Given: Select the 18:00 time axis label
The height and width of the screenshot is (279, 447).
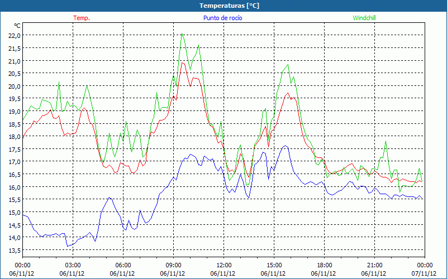Looking at the screenshot, I should pos(325,265).
